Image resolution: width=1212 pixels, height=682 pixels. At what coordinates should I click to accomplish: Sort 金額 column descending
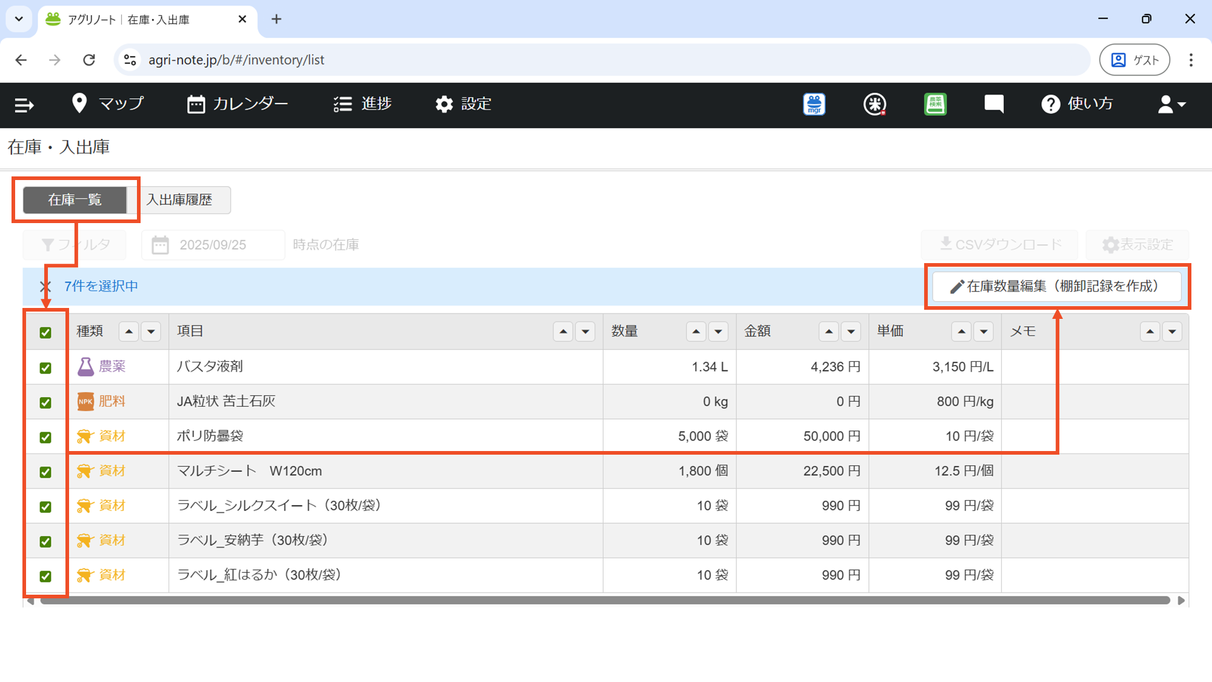coord(851,332)
